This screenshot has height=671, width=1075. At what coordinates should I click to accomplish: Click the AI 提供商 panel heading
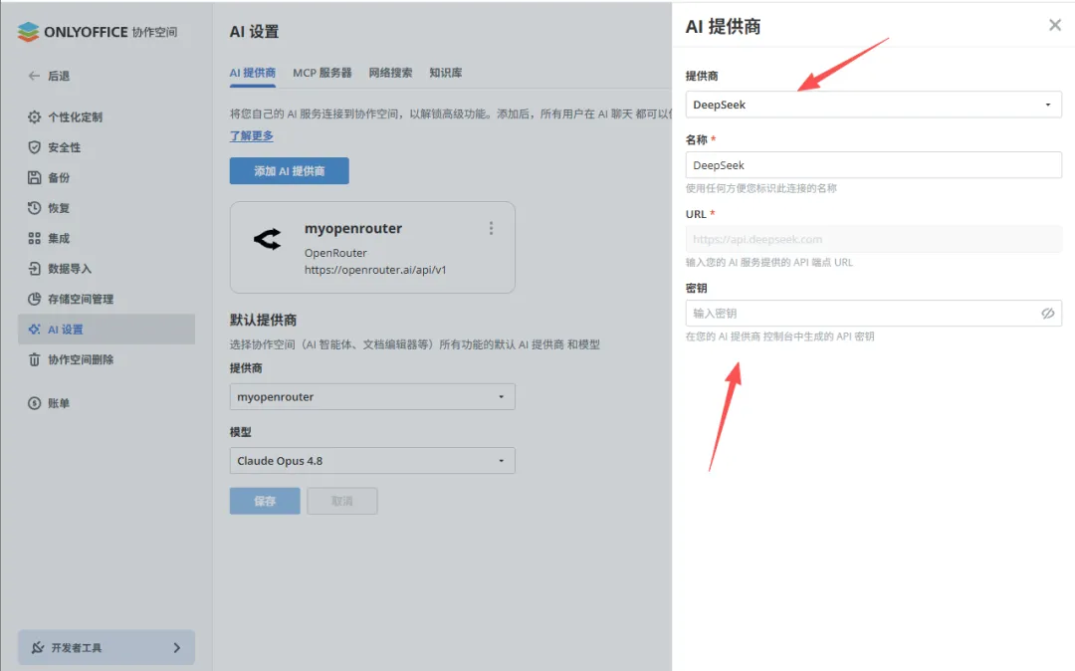click(724, 26)
